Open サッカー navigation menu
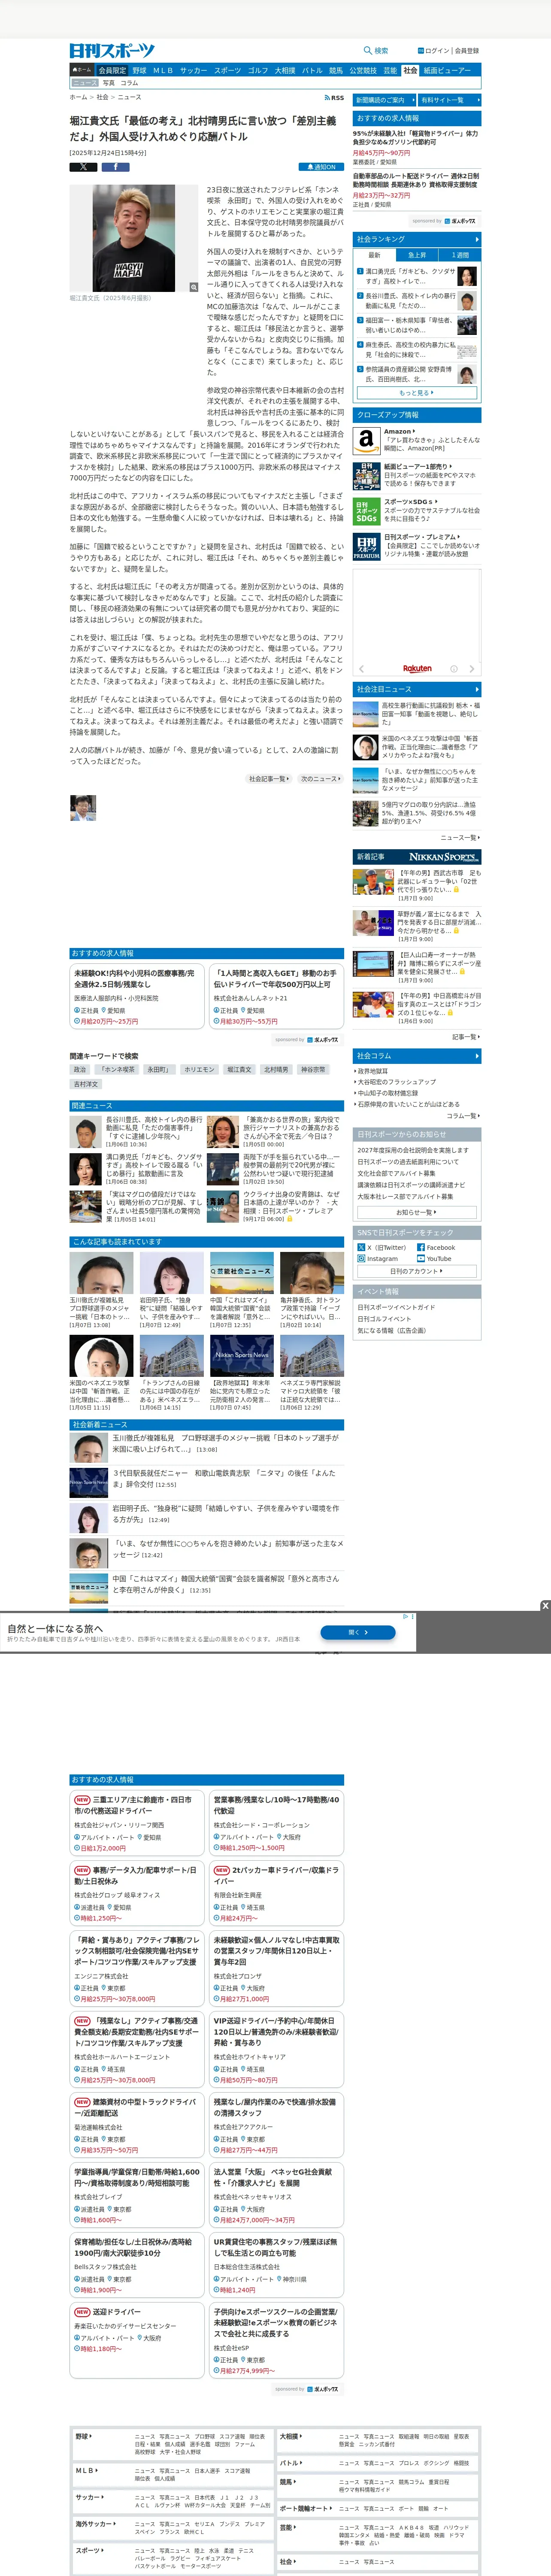 pos(194,71)
